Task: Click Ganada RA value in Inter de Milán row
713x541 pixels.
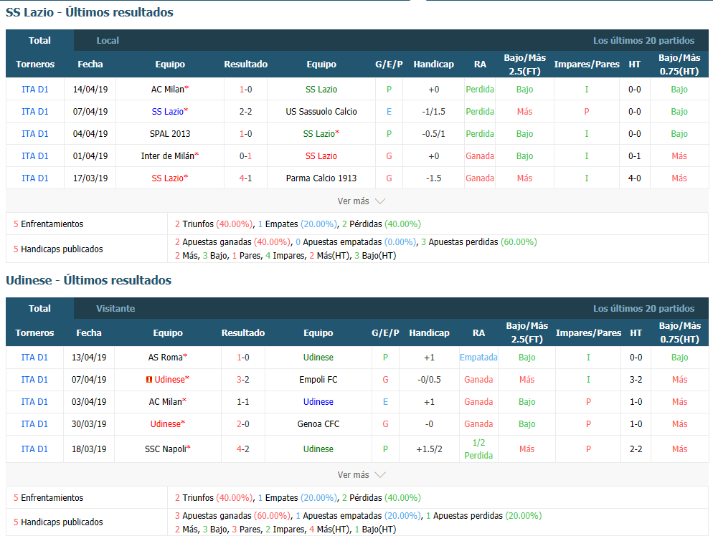Action: click(480, 156)
